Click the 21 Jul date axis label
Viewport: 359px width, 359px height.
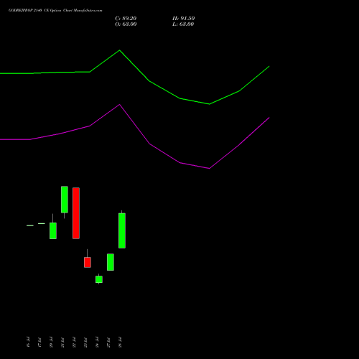click(62, 342)
